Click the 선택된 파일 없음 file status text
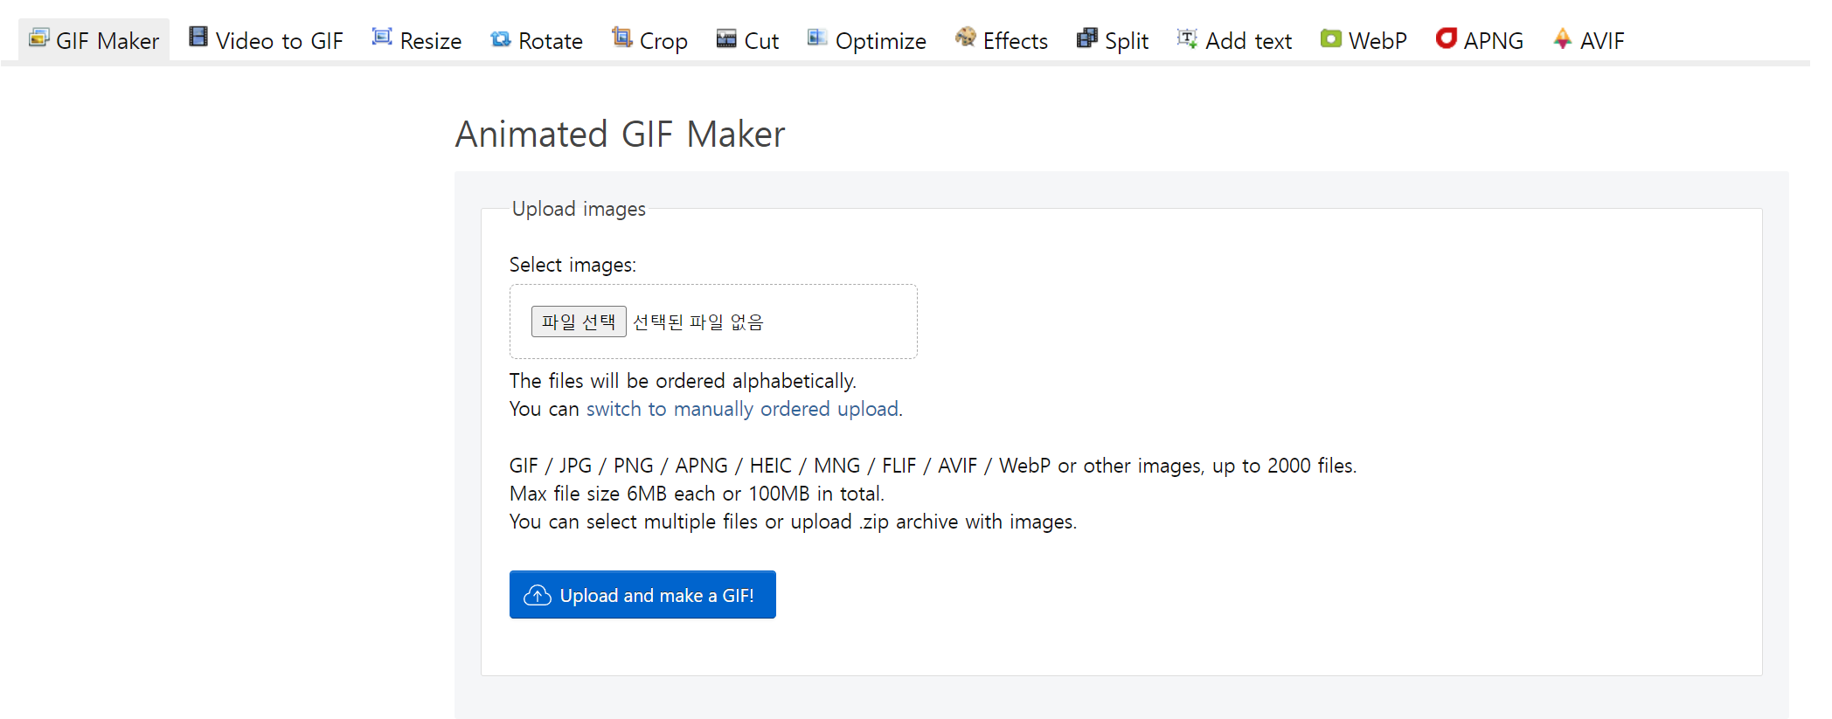 coord(698,321)
